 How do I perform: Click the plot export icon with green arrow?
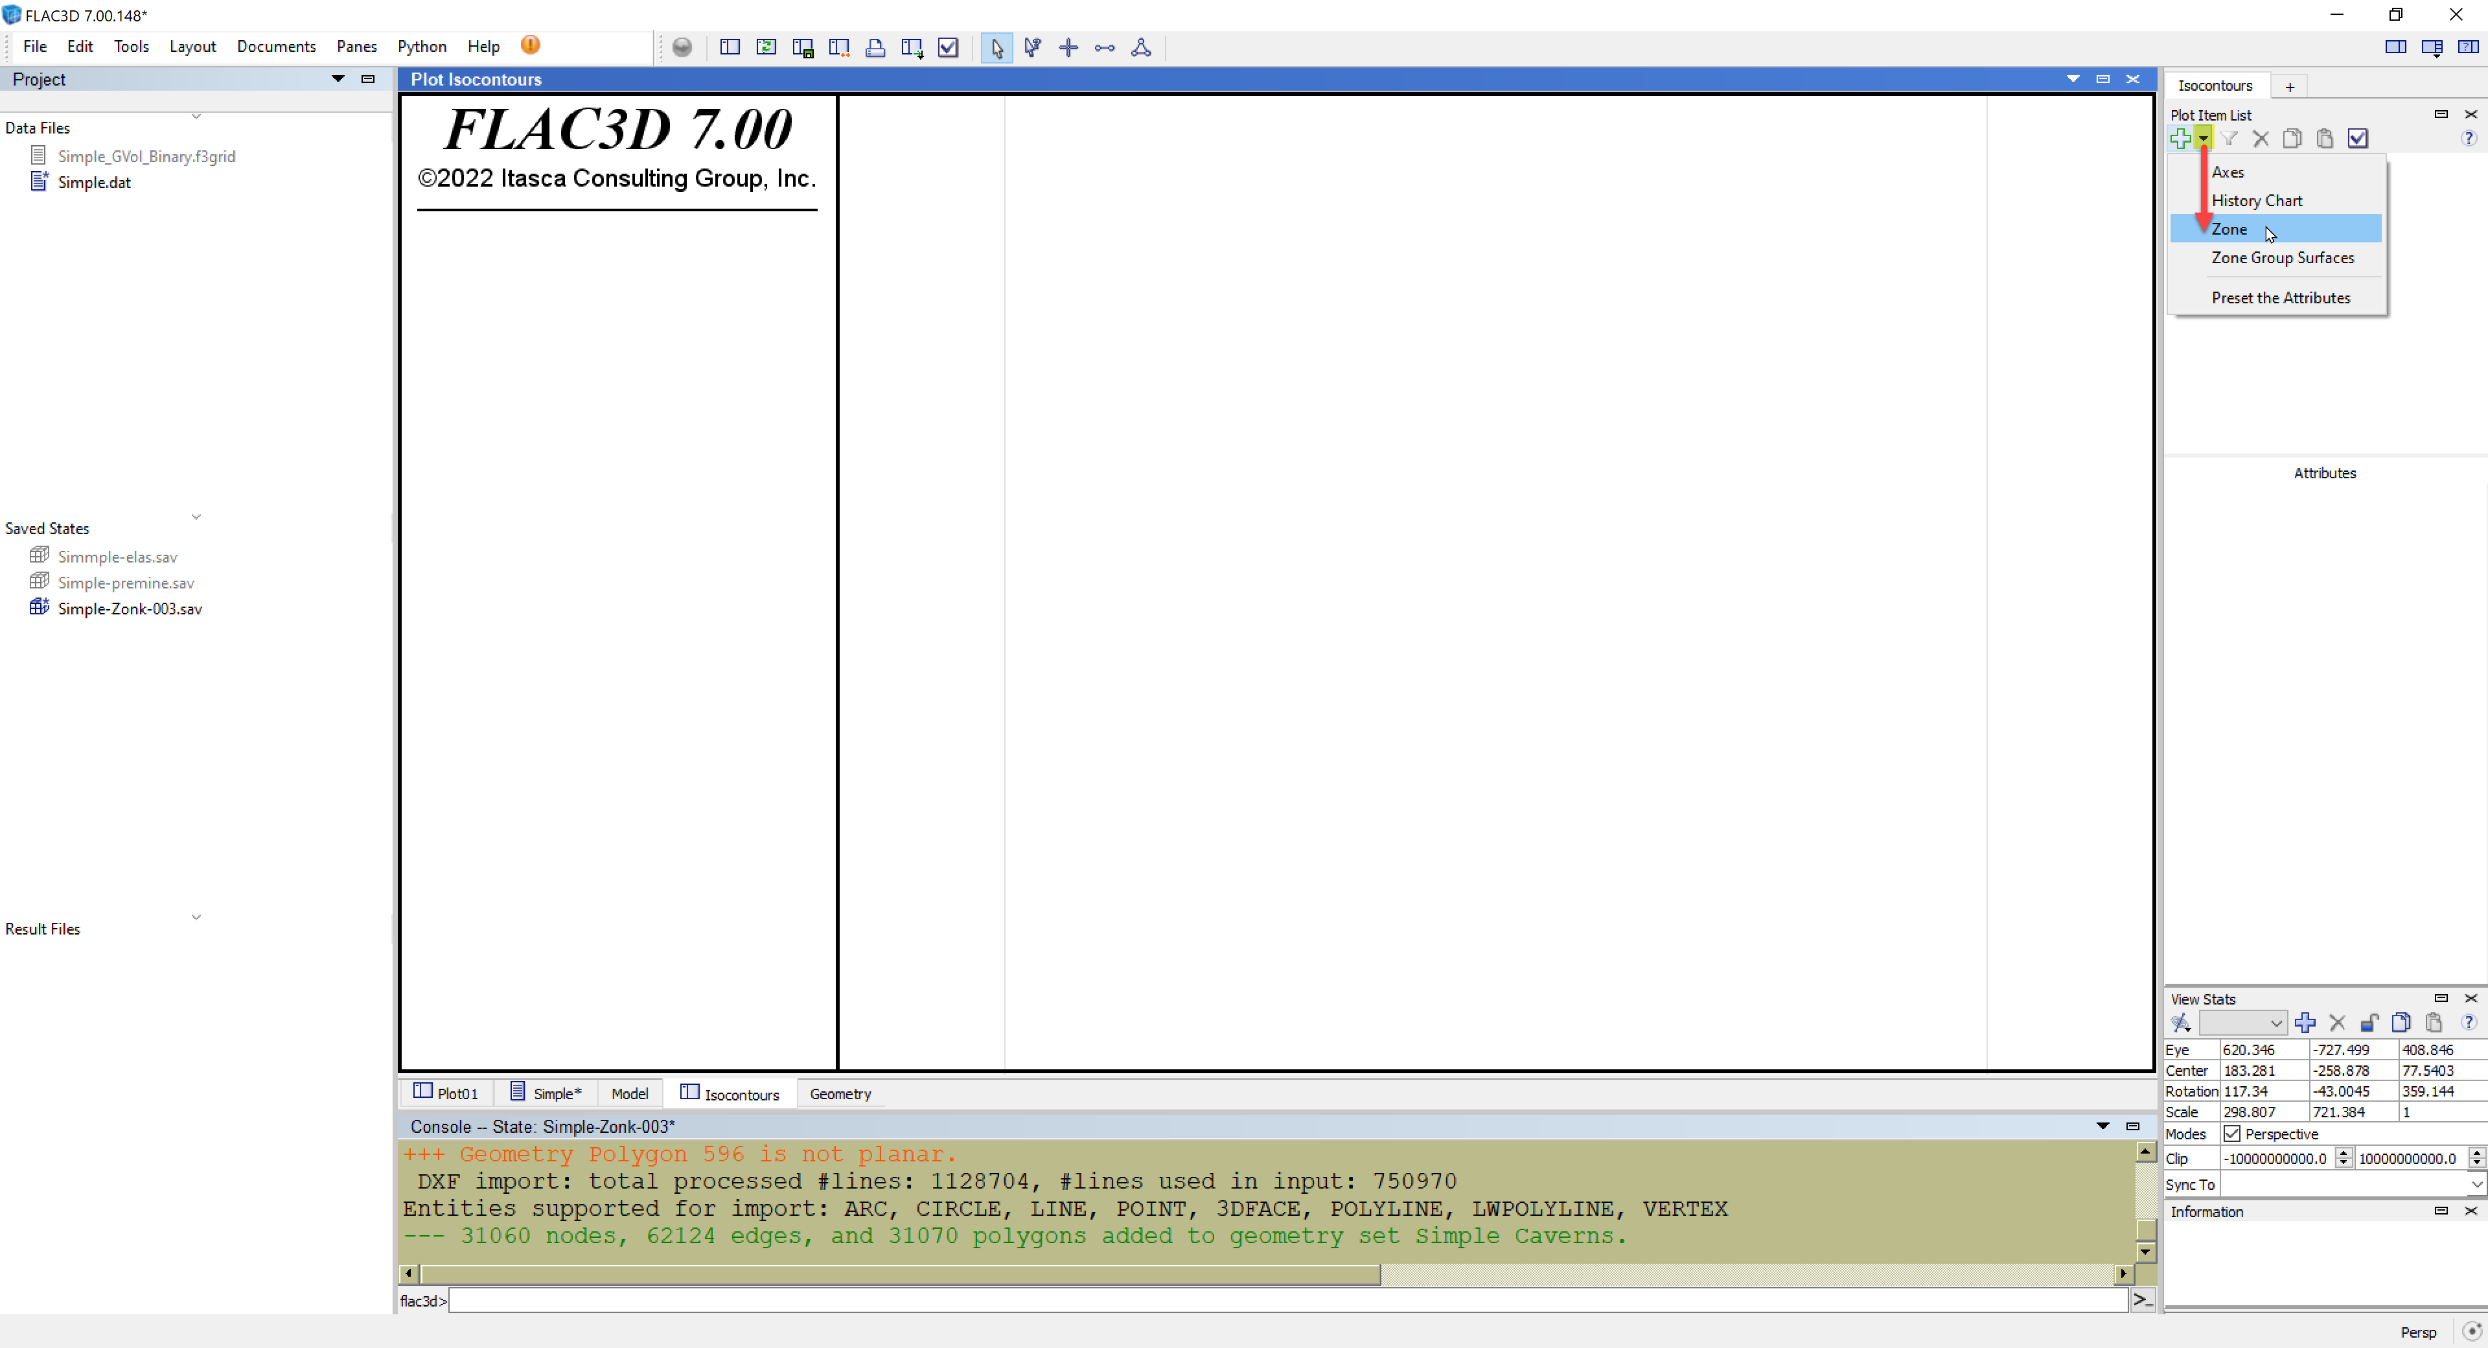coord(912,47)
